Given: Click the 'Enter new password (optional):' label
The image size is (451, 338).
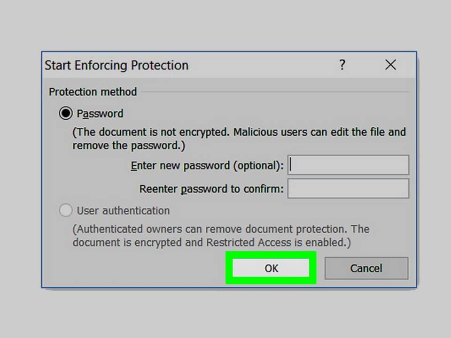Looking at the screenshot, I should pyautogui.click(x=207, y=165).
